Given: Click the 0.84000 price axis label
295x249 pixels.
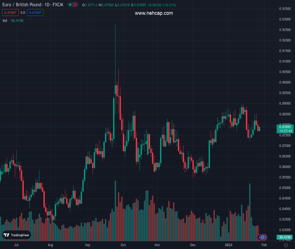Looking at the screenshot, I should tap(285, 209).
